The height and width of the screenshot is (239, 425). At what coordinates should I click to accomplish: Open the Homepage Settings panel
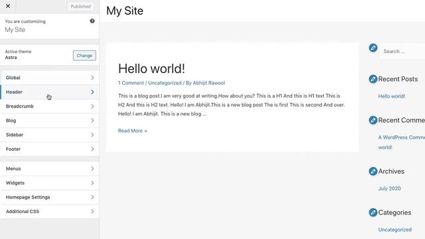point(50,197)
